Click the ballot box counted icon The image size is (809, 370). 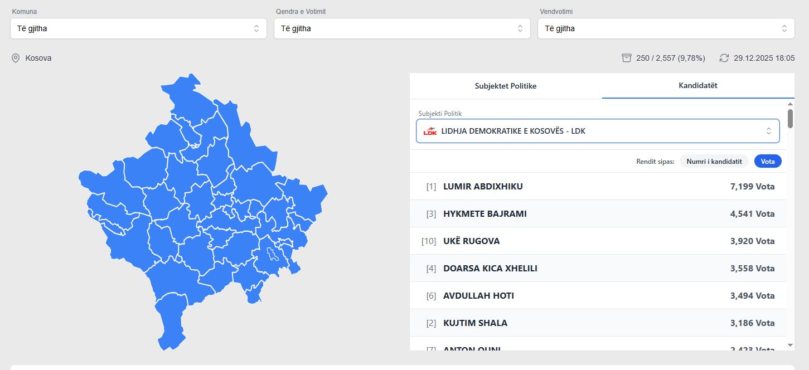point(627,58)
